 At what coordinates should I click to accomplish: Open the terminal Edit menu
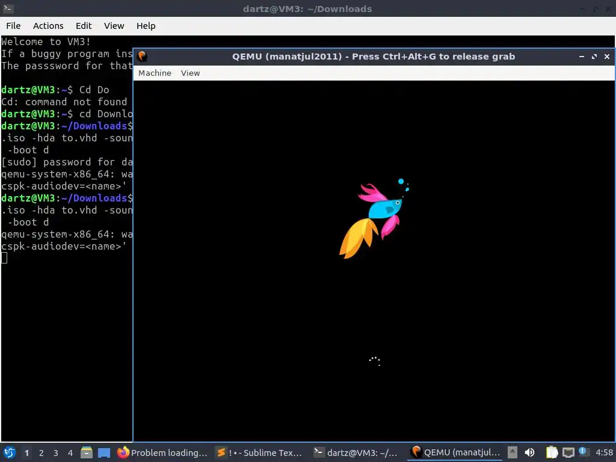84,26
